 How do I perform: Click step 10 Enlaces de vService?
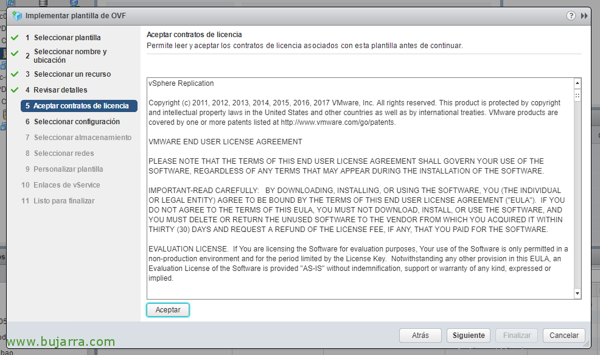pos(61,185)
